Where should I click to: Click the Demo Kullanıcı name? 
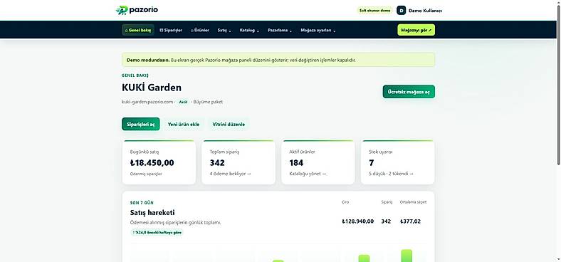[426, 11]
